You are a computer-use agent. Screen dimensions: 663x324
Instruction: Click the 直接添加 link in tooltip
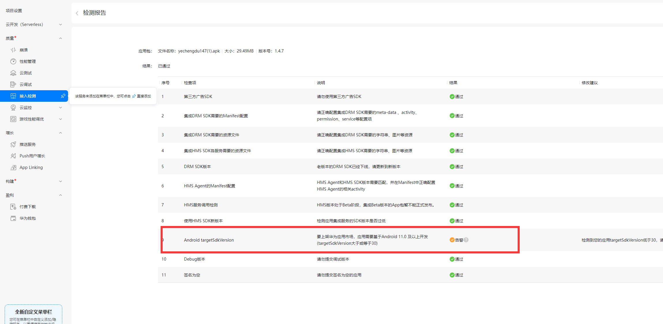pos(144,96)
